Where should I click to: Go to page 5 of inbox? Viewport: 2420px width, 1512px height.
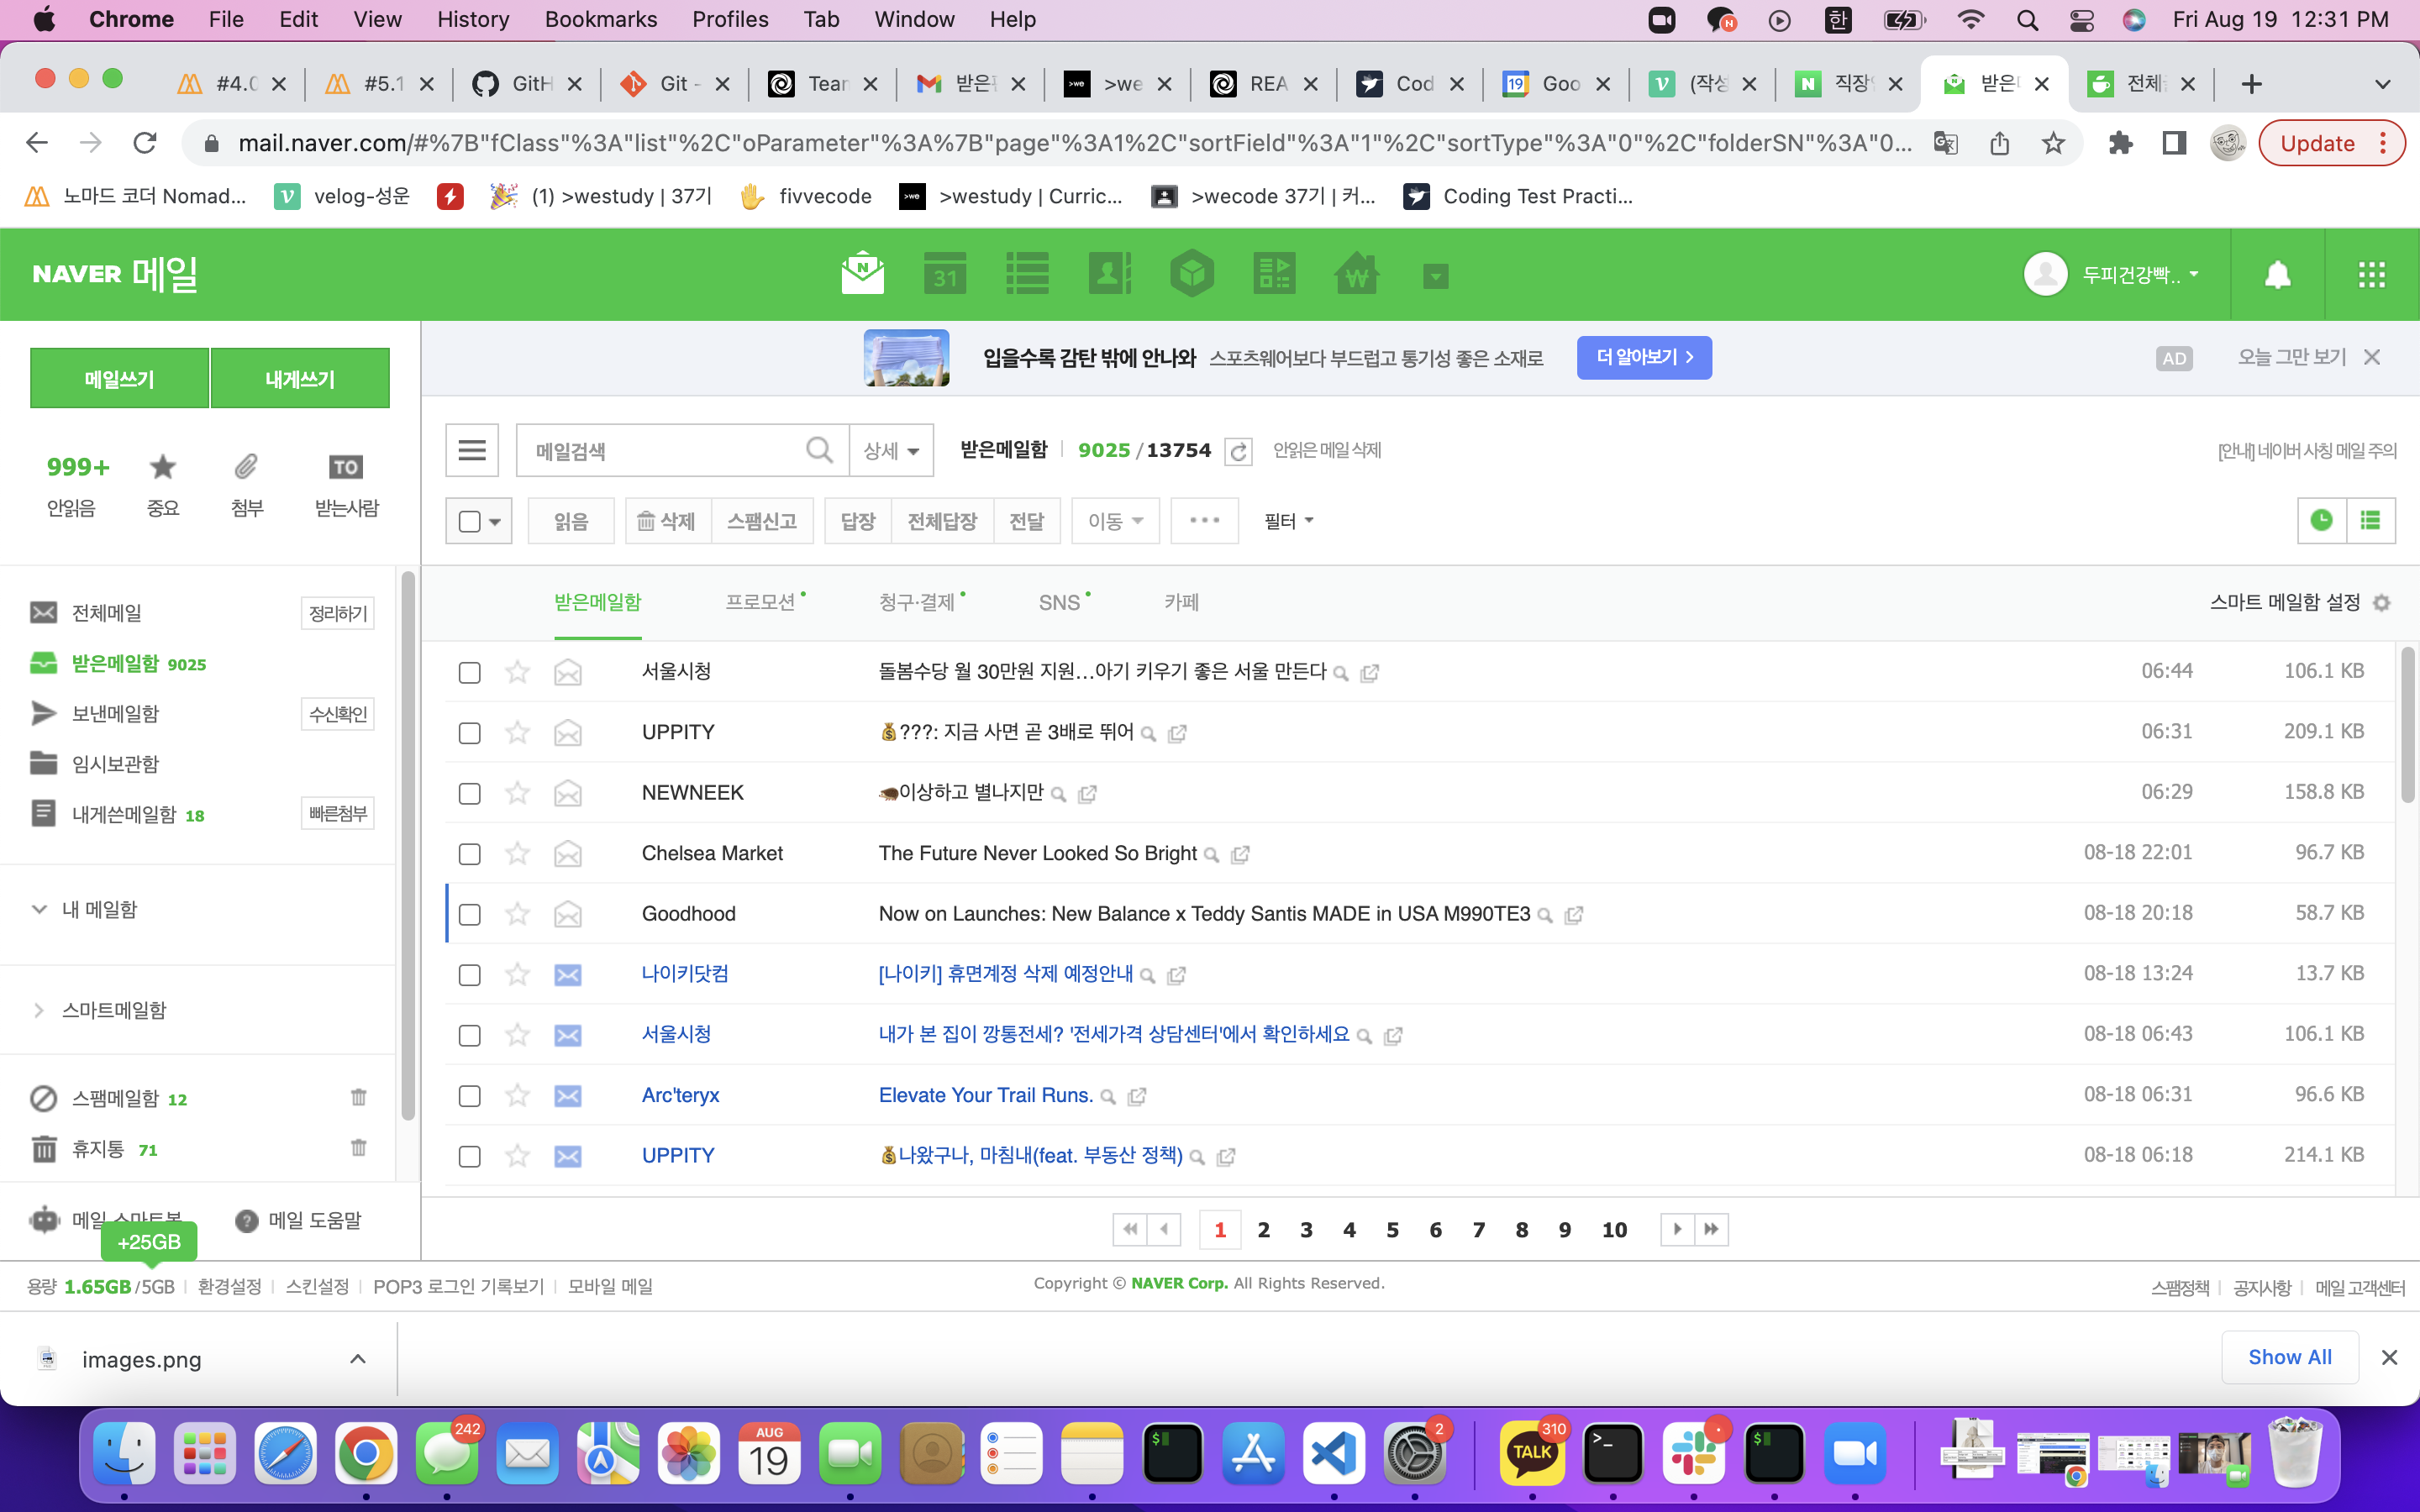[x=1392, y=1230]
